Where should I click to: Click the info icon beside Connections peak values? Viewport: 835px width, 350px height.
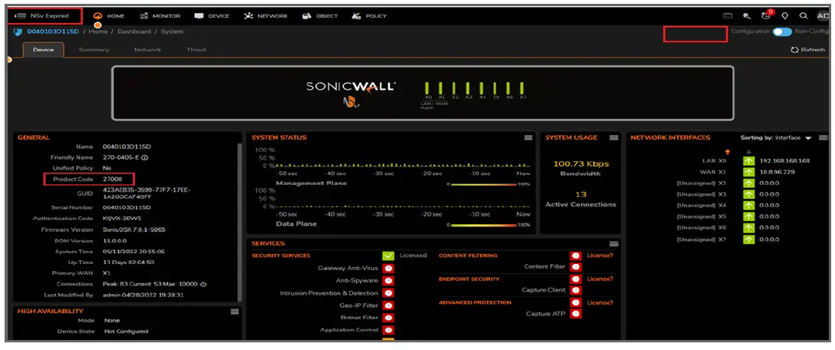[203, 284]
